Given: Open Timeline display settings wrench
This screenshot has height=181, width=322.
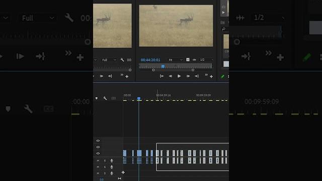Looking at the screenshot, I should click(105, 99).
